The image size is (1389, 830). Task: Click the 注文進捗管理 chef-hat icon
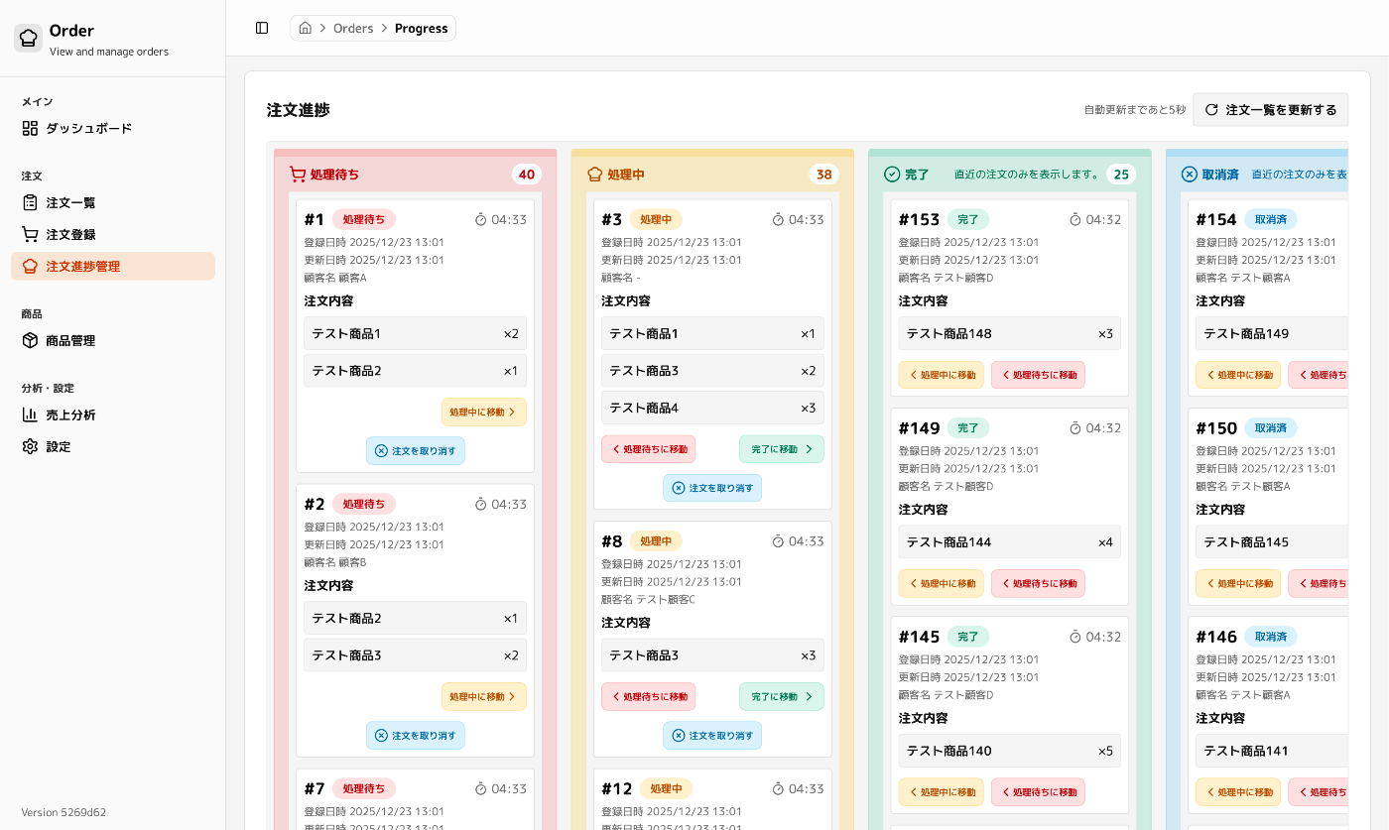click(x=30, y=266)
